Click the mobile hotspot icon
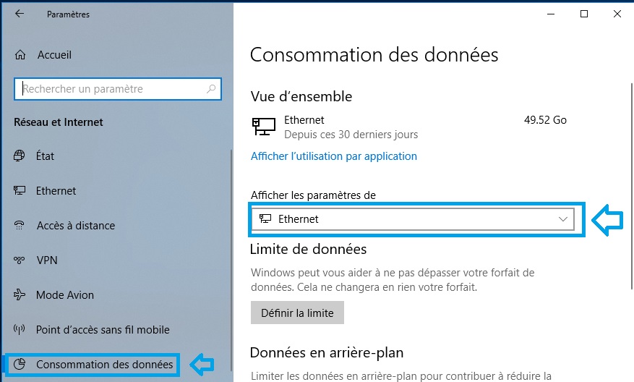This screenshot has width=634, height=382. [x=20, y=330]
